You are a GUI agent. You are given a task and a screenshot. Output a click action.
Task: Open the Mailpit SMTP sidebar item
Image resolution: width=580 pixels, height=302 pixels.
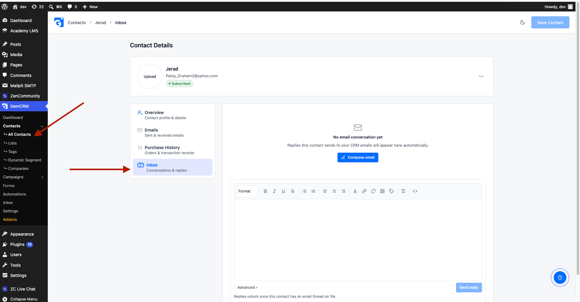click(24, 86)
